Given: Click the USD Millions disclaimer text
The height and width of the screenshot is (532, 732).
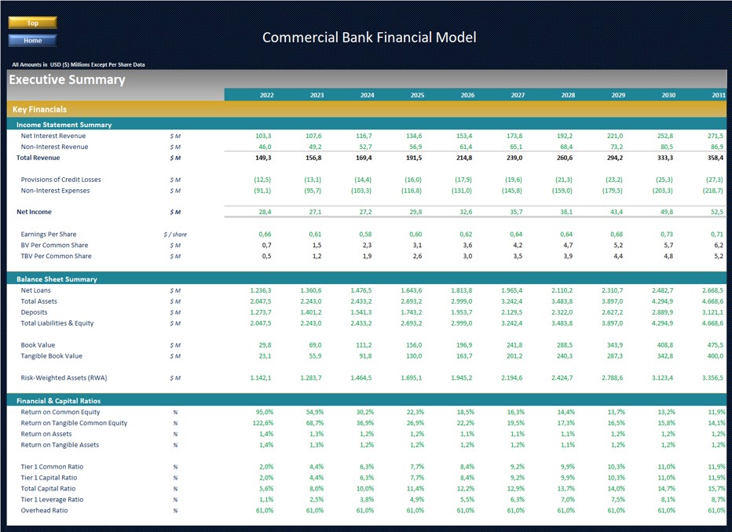Looking at the screenshot, I should (78, 64).
